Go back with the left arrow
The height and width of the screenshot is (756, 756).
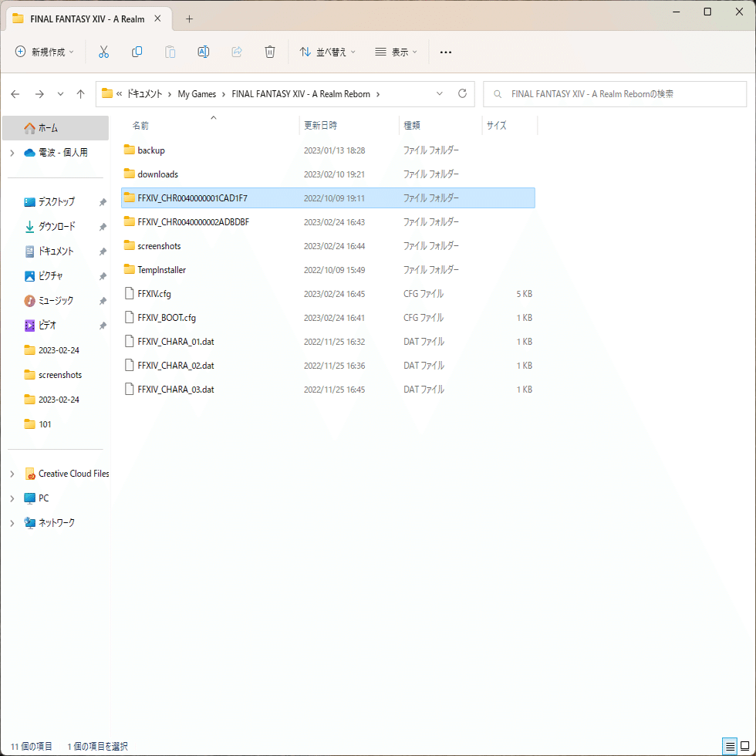[x=15, y=94]
